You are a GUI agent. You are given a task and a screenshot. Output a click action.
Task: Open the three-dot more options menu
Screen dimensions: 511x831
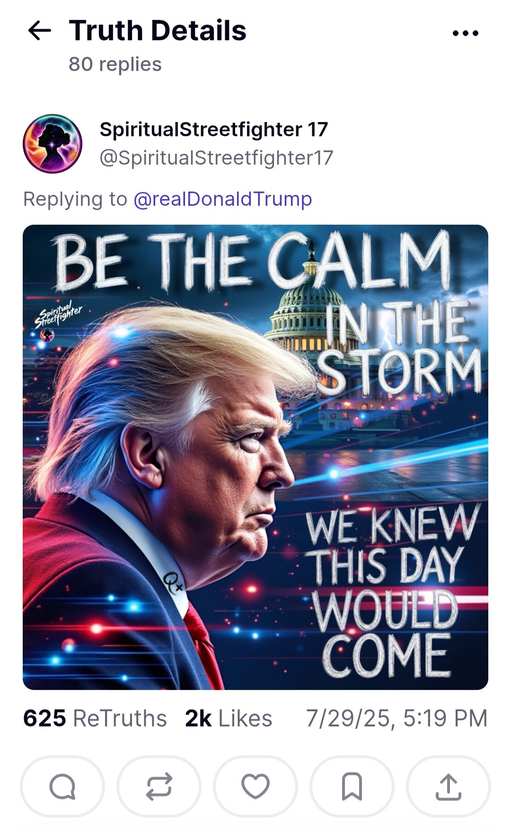(466, 33)
